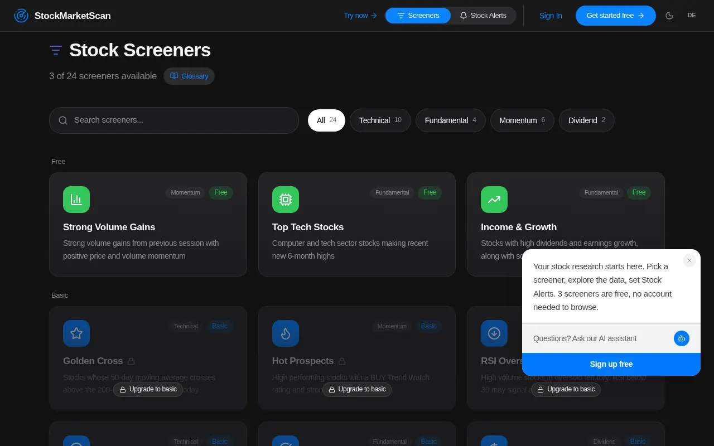Click Questions? Ask our AI assistant text

[x=585, y=338]
